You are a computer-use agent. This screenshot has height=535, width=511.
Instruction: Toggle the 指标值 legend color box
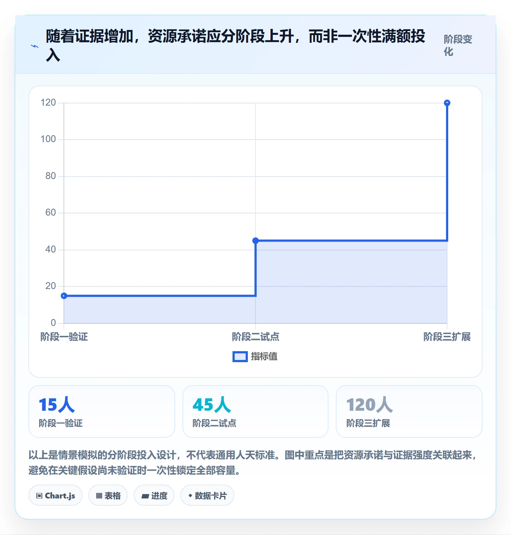[x=240, y=357]
